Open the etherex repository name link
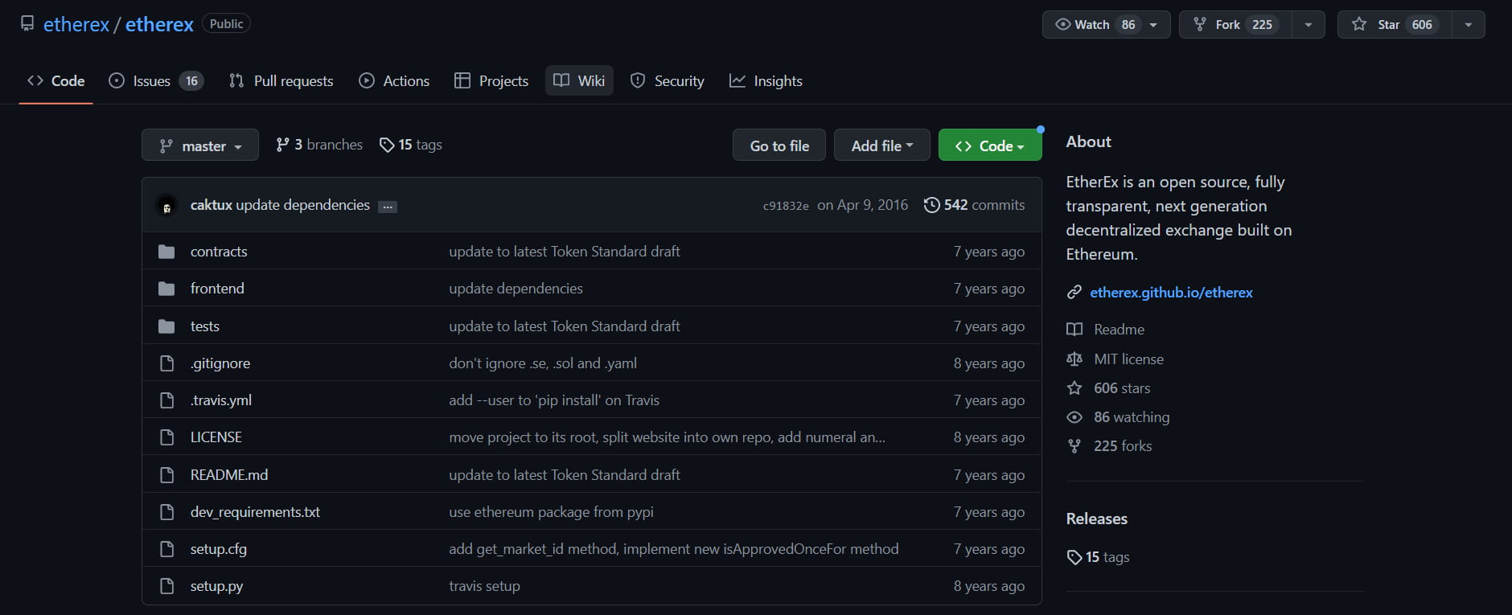Screen dimensions: 1512x615 [x=159, y=24]
